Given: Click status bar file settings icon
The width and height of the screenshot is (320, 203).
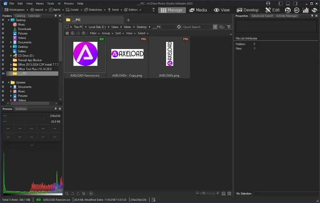Looking at the screenshot, I should [154, 200].
